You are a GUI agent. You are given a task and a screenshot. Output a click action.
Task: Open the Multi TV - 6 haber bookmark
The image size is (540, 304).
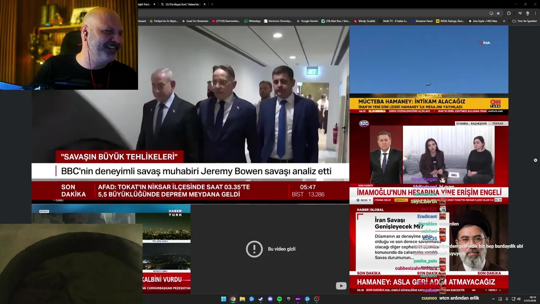pos(393,21)
